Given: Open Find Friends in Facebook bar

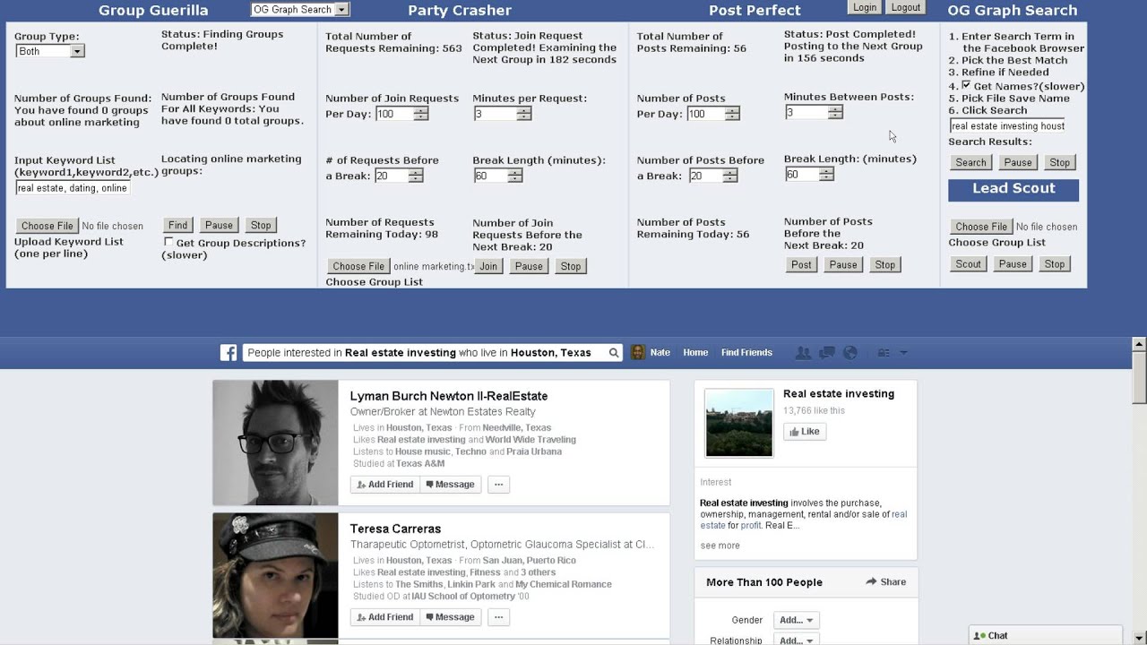Looking at the screenshot, I should [746, 353].
